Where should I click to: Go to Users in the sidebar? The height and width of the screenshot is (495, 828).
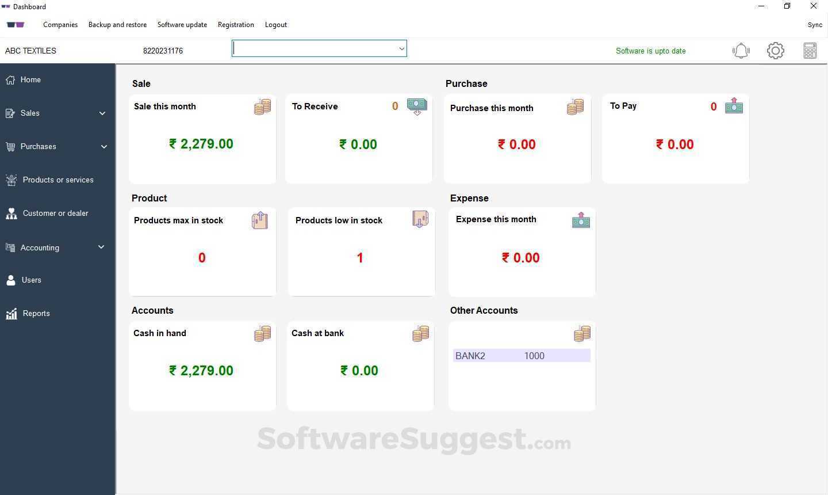tap(32, 280)
